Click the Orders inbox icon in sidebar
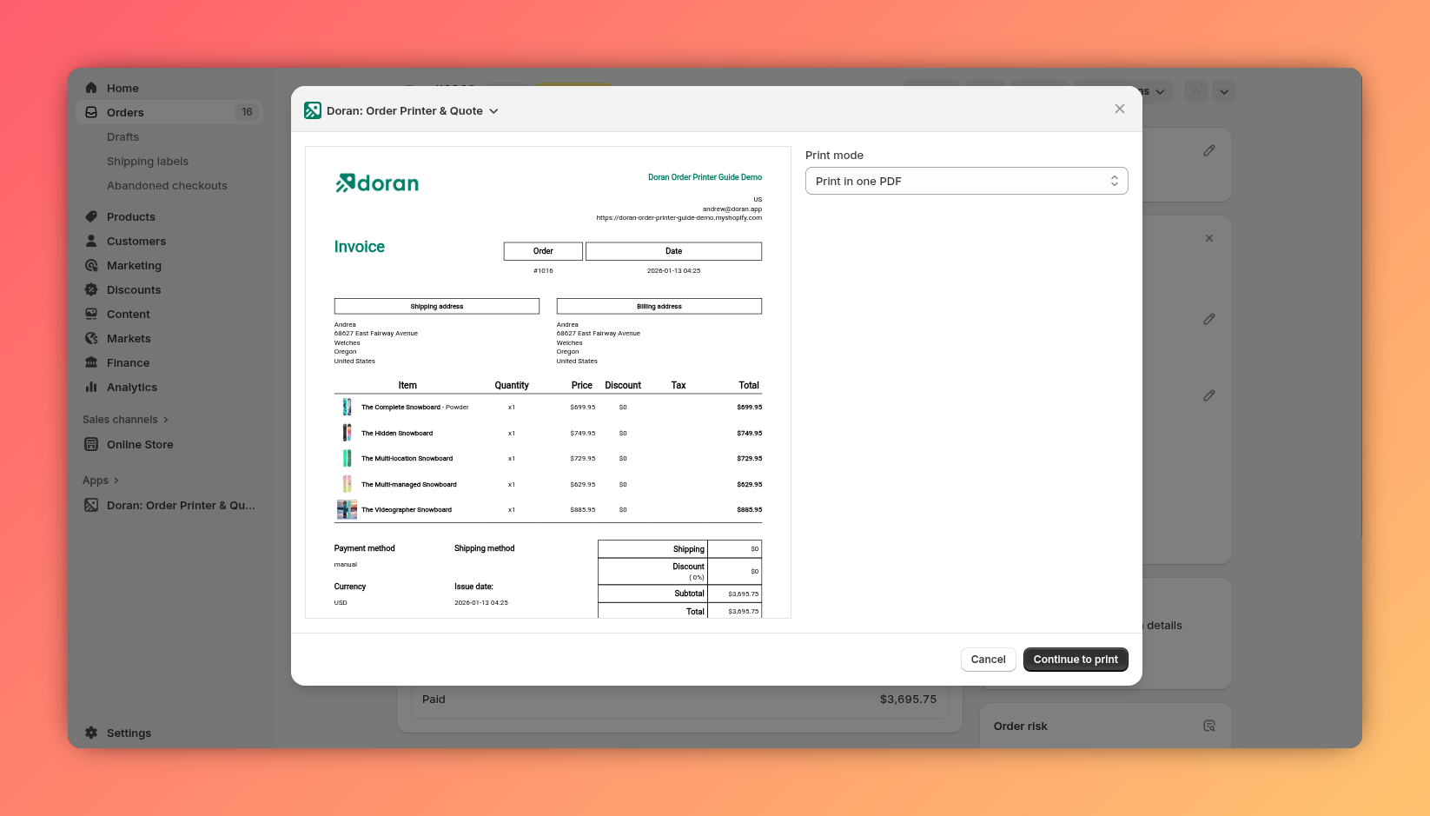Image resolution: width=1430 pixels, height=816 pixels. tap(91, 112)
